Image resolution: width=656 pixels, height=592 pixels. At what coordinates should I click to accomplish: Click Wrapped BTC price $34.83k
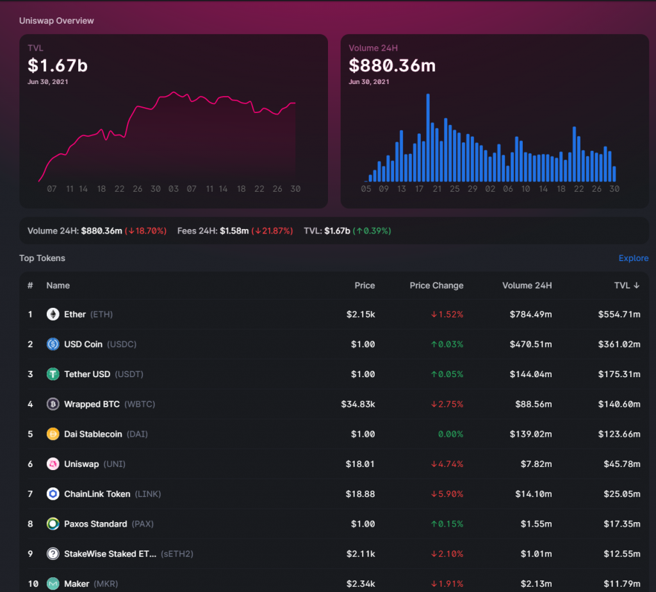pyautogui.click(x=358, y=404)
